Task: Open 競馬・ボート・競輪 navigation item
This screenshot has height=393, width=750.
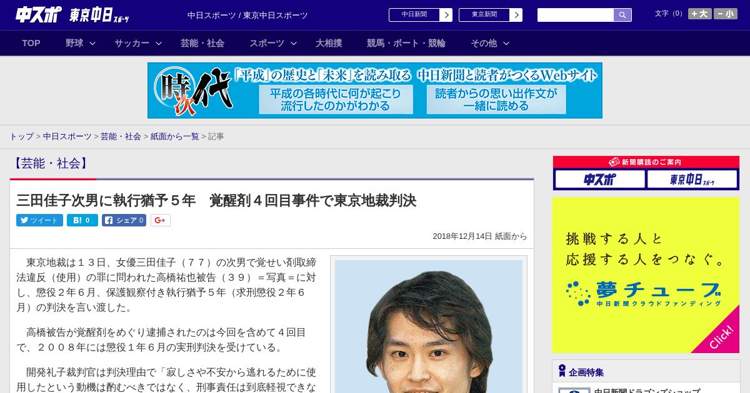Action: [x=406, y=43]
